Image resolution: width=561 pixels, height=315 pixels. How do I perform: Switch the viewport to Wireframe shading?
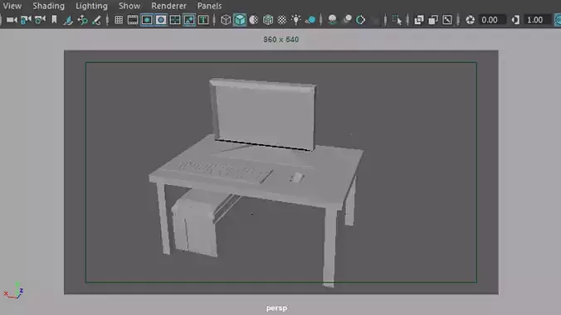[x=226, y=20]
